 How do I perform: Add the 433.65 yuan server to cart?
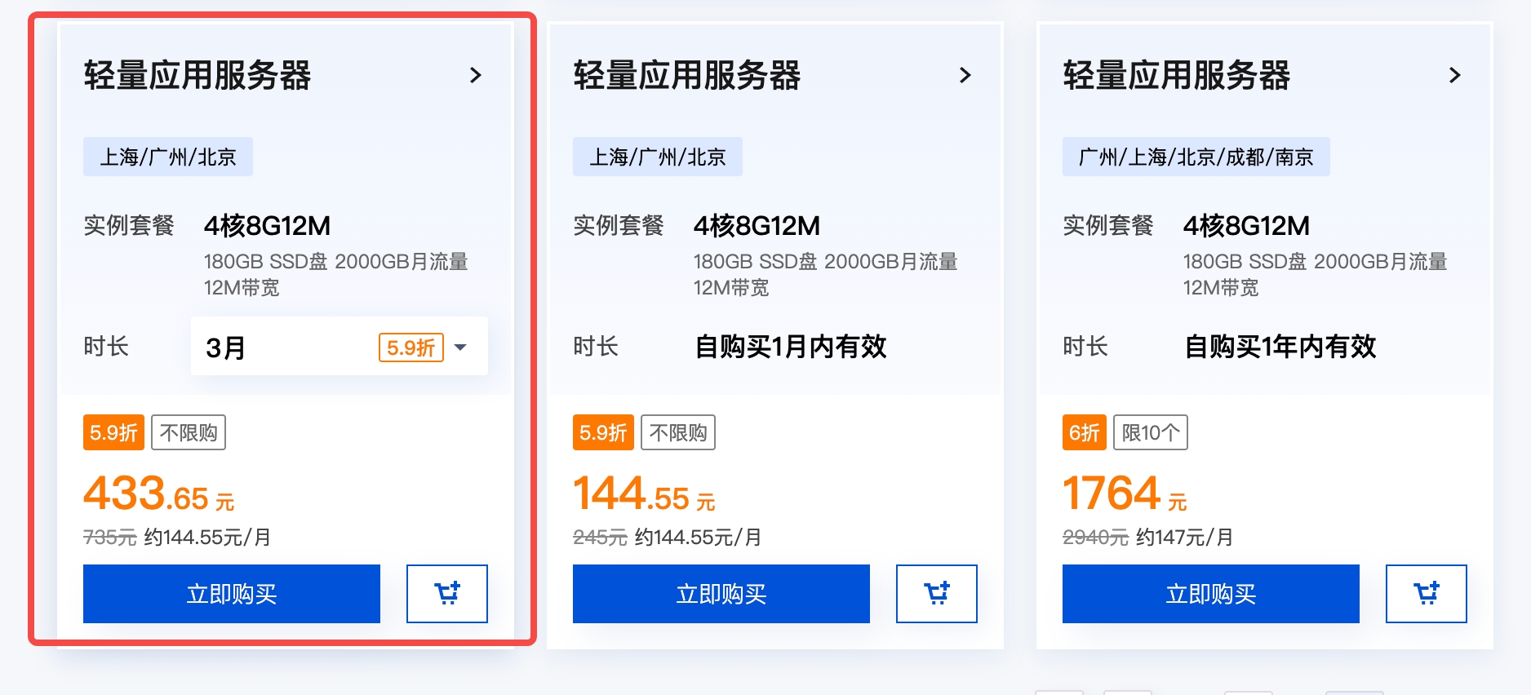pos(446,593)
